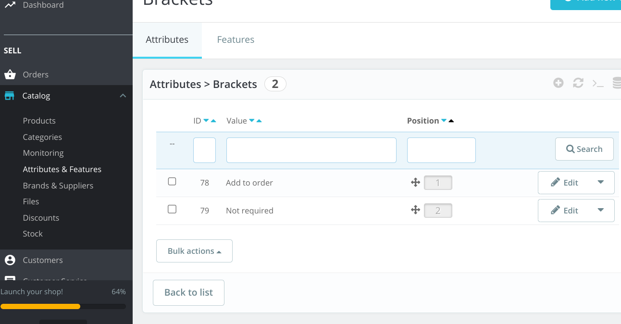Click the Dashboard trend icon
Screen dimensions: 621x324
pyautogui.click(x=10, y=5)
